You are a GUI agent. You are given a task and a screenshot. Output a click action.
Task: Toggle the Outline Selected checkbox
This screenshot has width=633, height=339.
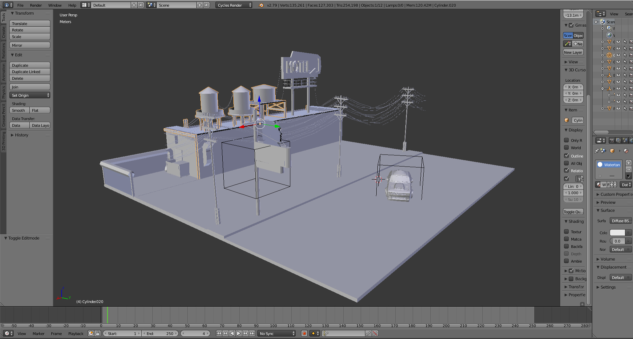pos(566,156)
